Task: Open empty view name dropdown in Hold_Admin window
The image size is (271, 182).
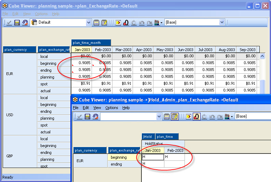Action: pyautogui.click(x=159, y=116)
